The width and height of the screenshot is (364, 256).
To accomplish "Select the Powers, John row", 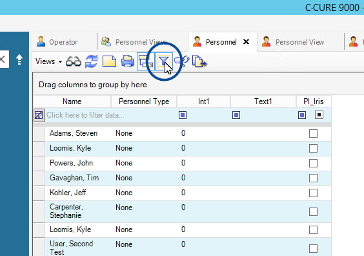I will (x=182, y=163).
